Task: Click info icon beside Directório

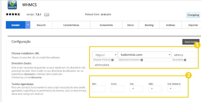Action: coord(185,60)
